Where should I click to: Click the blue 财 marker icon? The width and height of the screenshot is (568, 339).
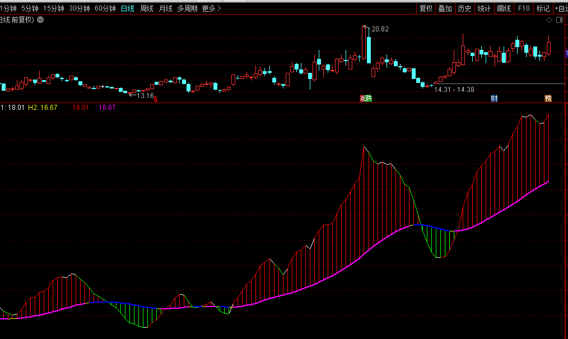tap(494, 99)
